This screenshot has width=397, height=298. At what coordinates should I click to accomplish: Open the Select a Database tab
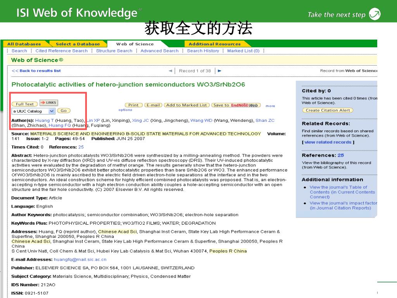(x=78, y=44)
